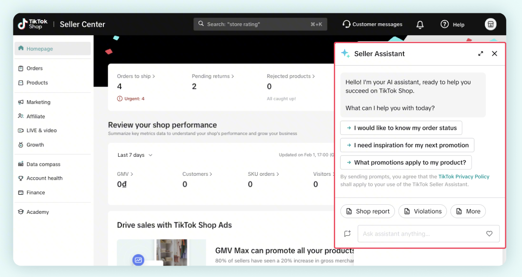This screenshot has height=277, width=522.
Task: Click the '⌘+K' shortcut hint
Action: (x=316, y=24)
